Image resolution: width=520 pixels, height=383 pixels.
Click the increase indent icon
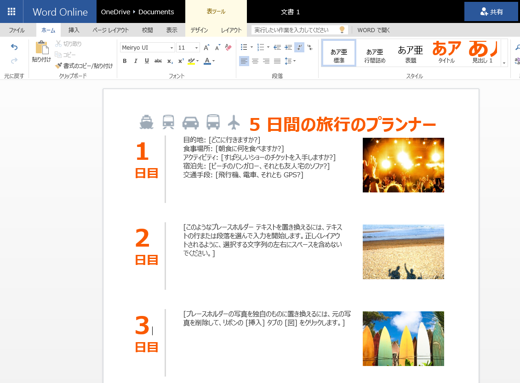coord(289,47)
